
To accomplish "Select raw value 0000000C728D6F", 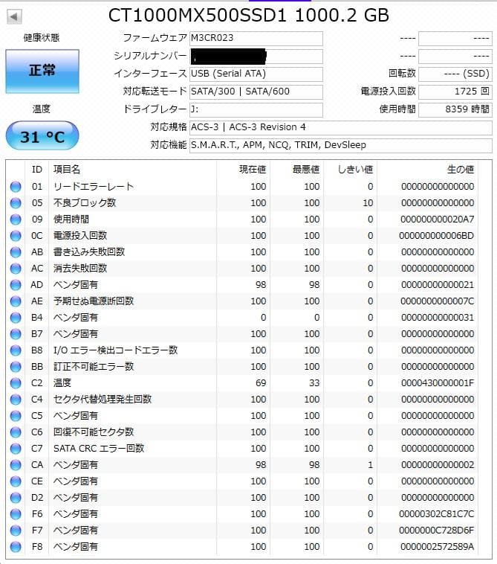I will tap(437, 531).
